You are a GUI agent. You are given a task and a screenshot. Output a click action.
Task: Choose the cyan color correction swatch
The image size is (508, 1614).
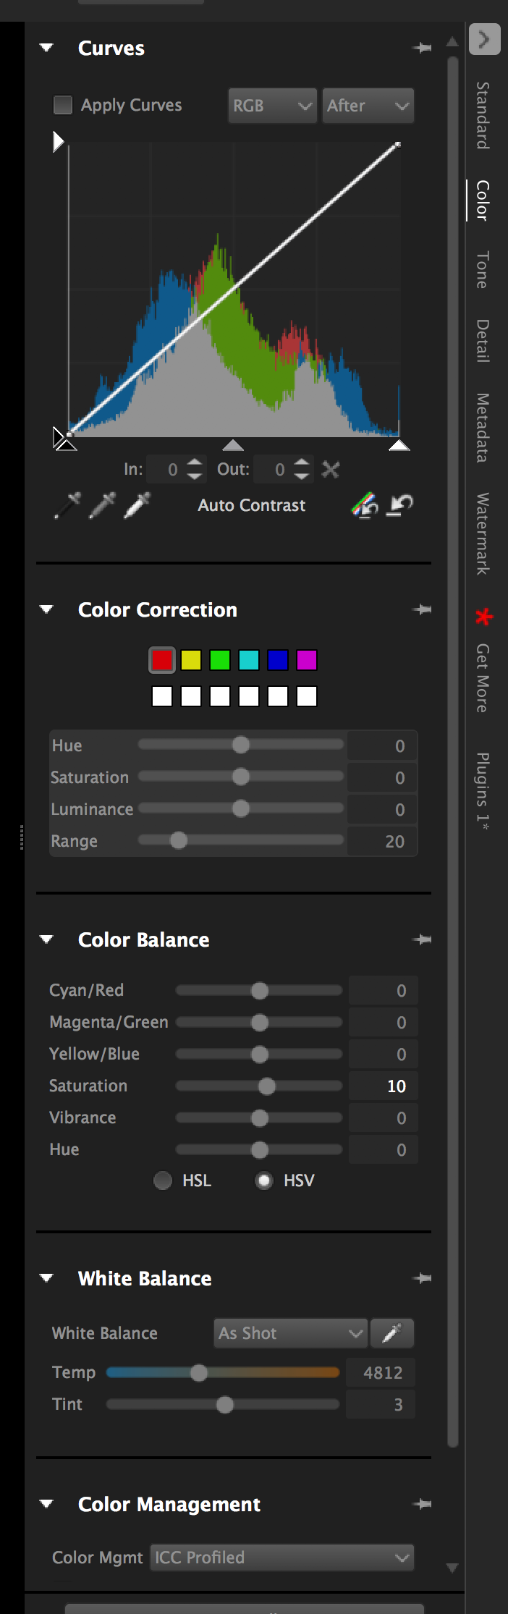(x=249, y=660)
